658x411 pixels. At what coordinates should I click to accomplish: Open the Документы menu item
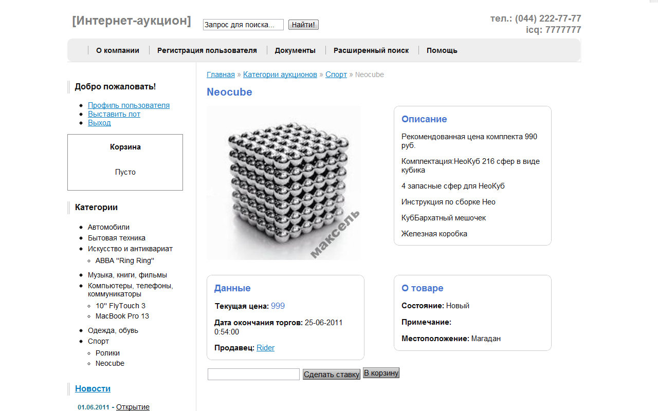point(295,50)
